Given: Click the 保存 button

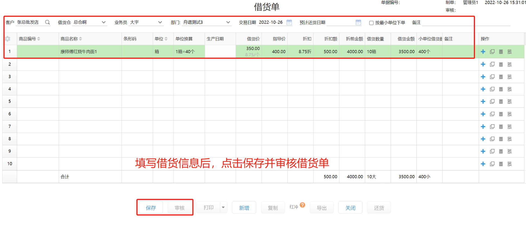Looking at the screenshot, I should pyautogui.click(x=151, y=208).
